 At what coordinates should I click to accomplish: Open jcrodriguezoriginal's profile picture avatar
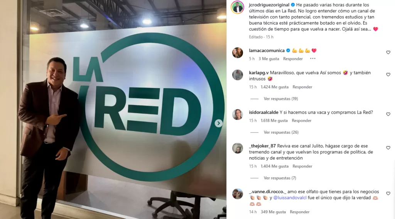(237, 7)
